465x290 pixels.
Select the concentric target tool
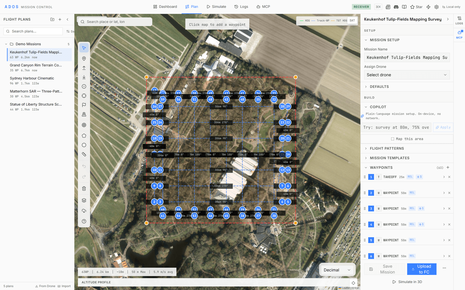coord(84,125)
